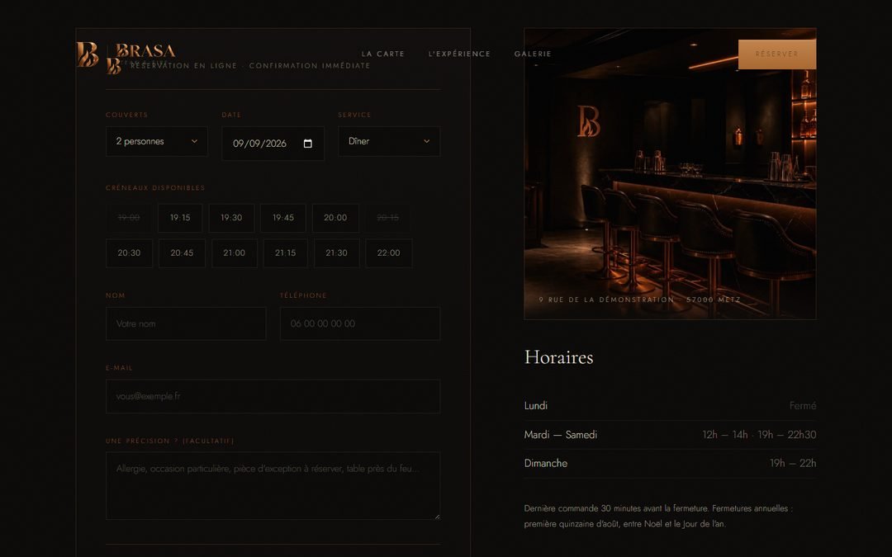The image size is (892, 557).
Task: Open the Galerie navigation link
Action: point(533,54)
